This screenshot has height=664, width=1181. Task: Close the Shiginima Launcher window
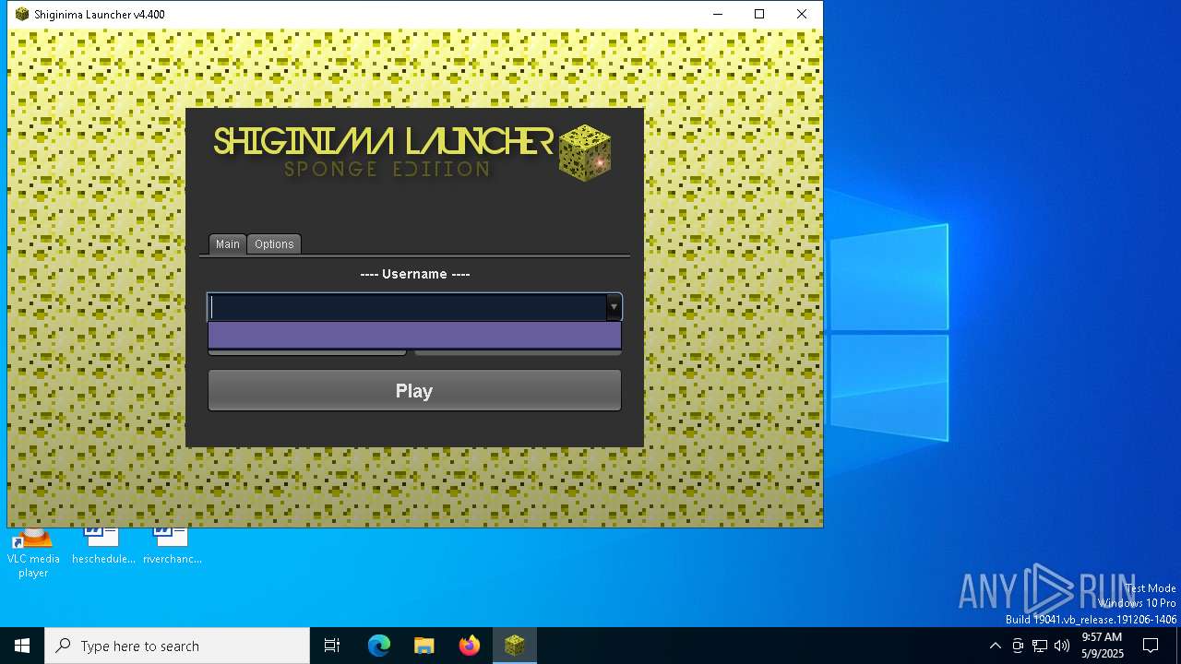tap(802, 14)
